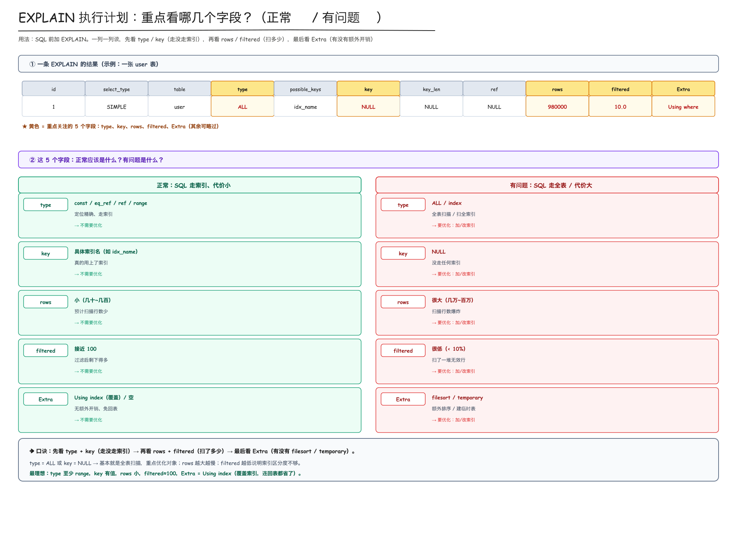Viewport: 737px width, 560px height.
Task: Click the red 'ALL' table value
Action: coord(242,106)
